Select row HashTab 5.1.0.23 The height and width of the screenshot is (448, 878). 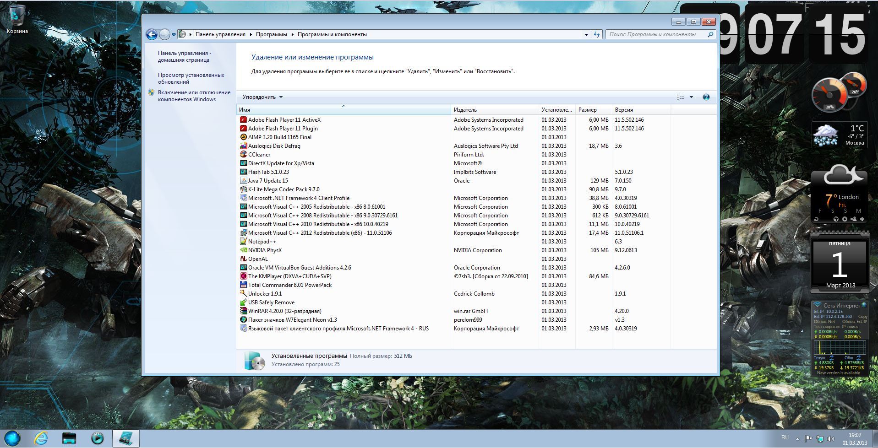(x=453, y=172)
